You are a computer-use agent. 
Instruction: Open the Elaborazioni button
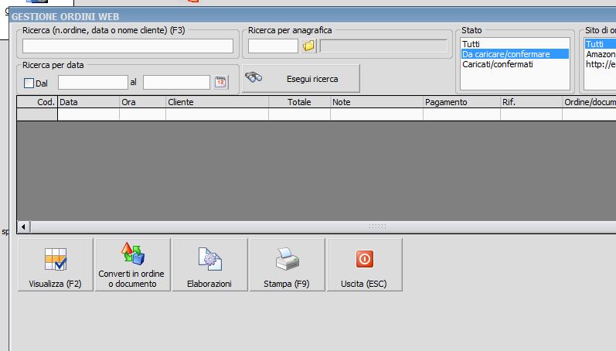point(209,264)
